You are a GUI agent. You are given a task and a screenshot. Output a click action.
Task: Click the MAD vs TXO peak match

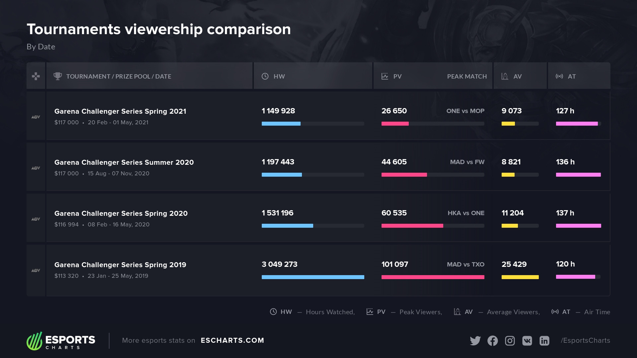coord(465,265)
